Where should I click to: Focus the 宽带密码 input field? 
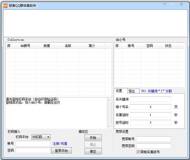pos(154,146)
